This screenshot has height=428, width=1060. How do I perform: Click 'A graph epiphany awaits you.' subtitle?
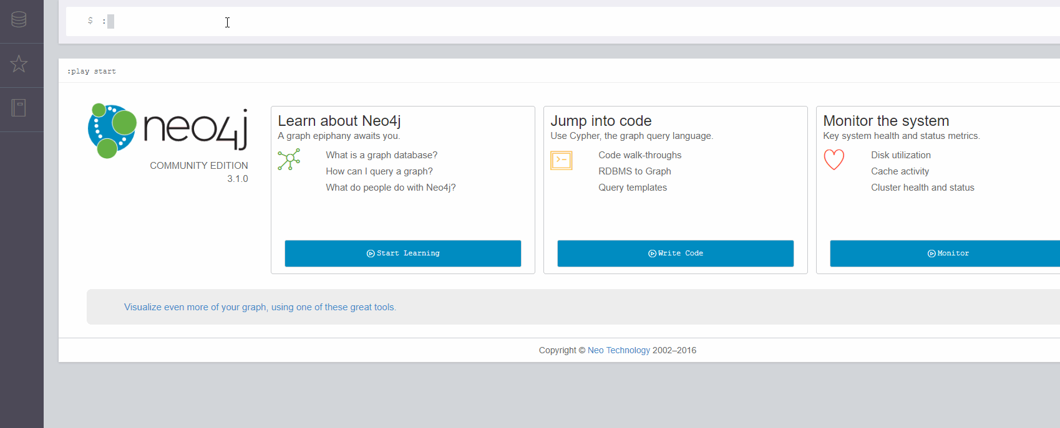[x=339, y=136]
